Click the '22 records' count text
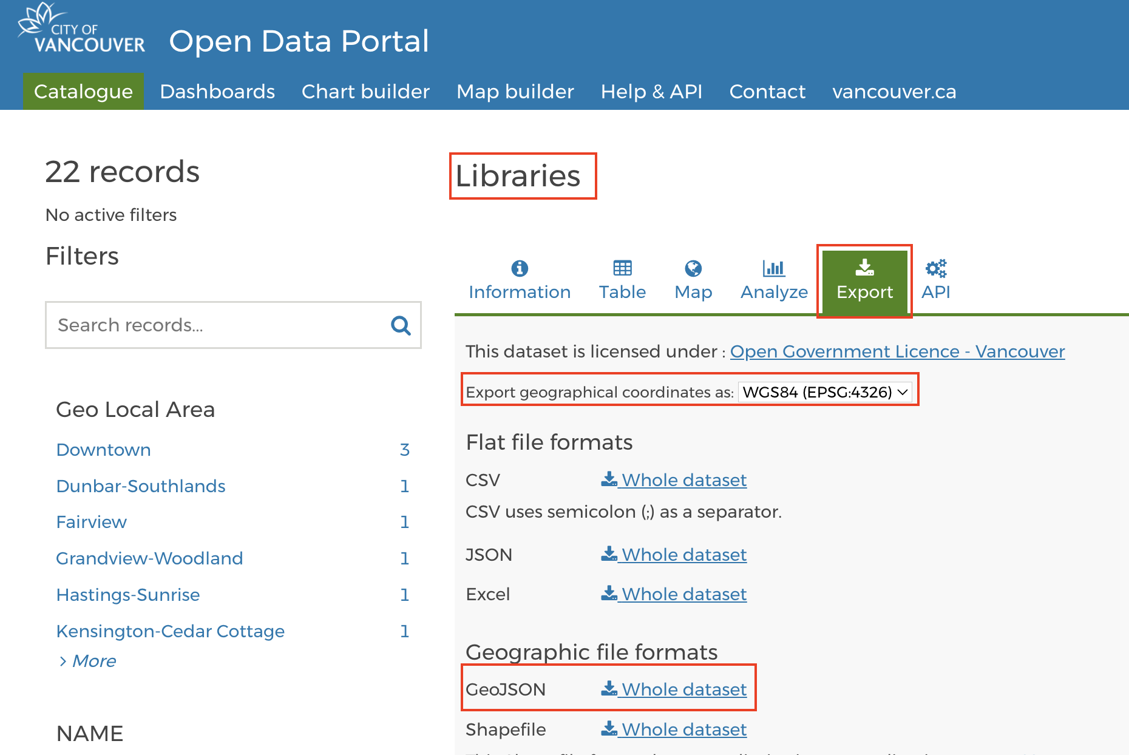Image resolution: width=1129 pixels, height=755 pixels. tap(122, 172)
